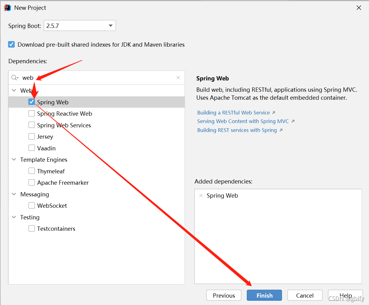Viewport: 369px width, 305px height.
Task: Uncheck Download pre-built shared indexes option
Action: coord(11,44)
